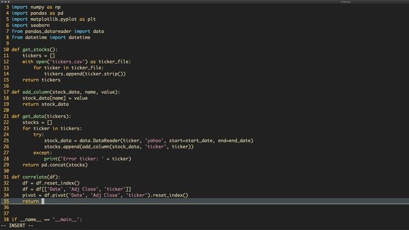Click 'stocks.append' on line 26

(62, 146)
